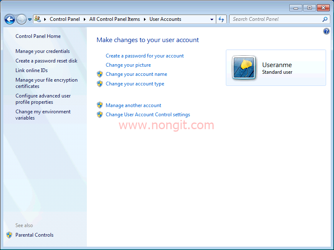
Task: Go to Control Panel Home
Action: pos(38,36)
